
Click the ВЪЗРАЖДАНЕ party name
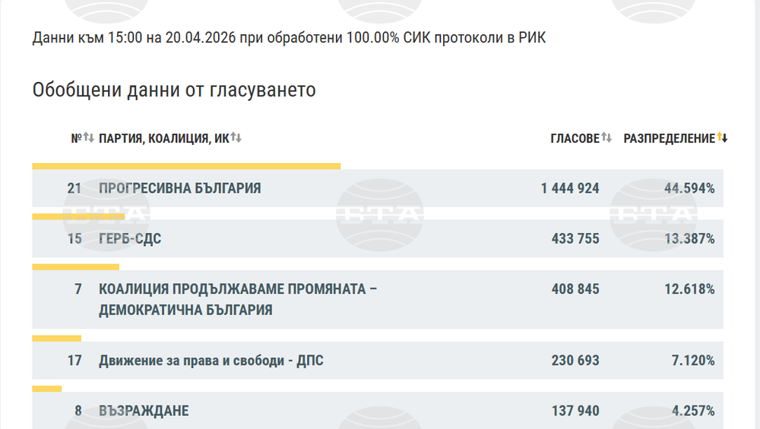(144, 411)
